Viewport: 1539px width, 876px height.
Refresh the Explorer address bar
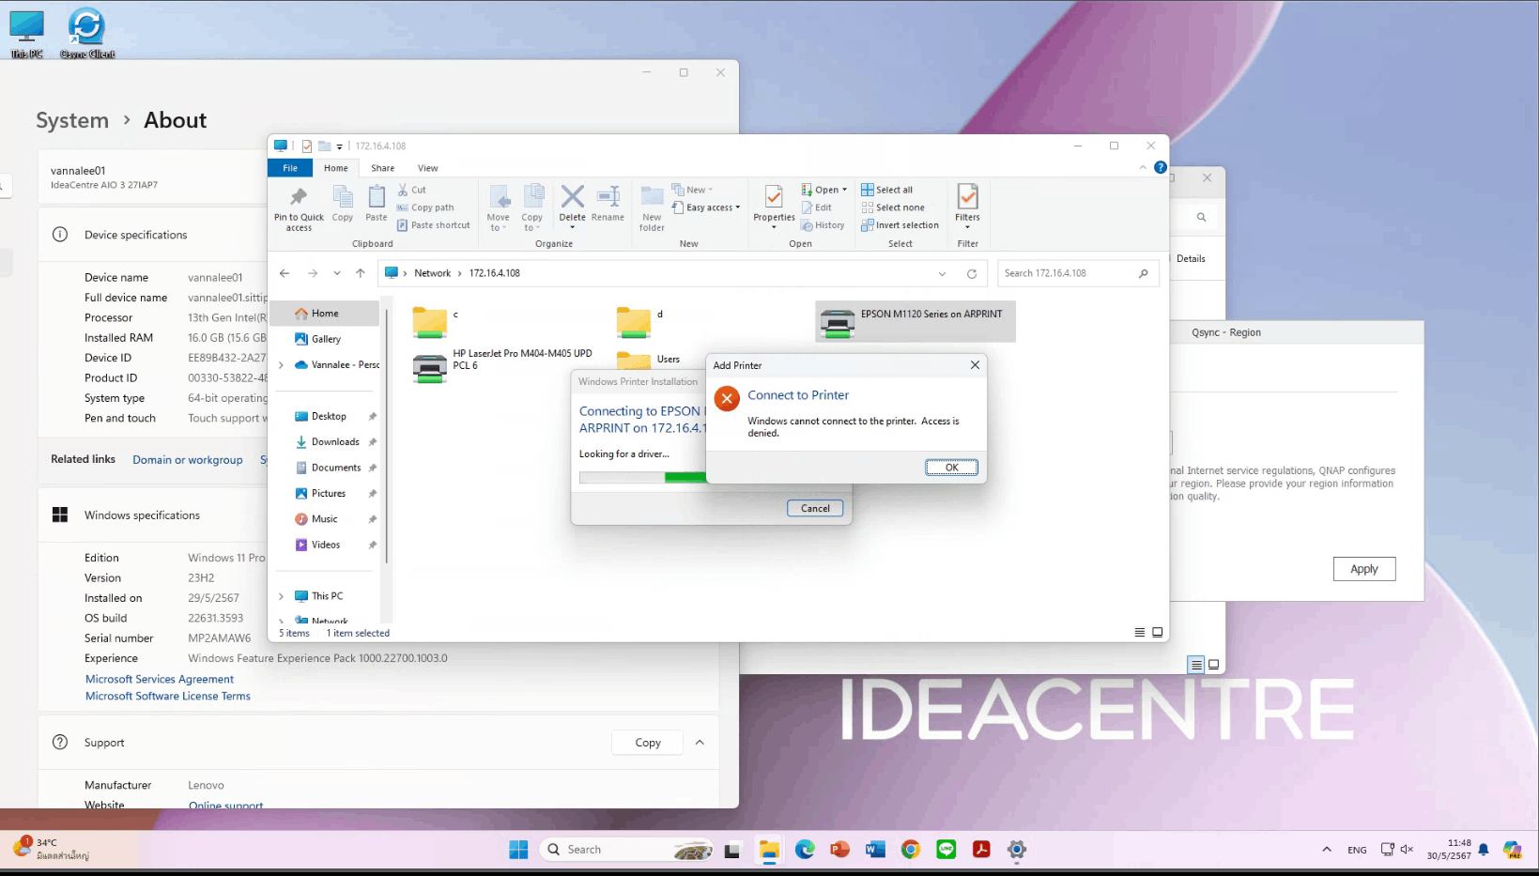[972, 274]
